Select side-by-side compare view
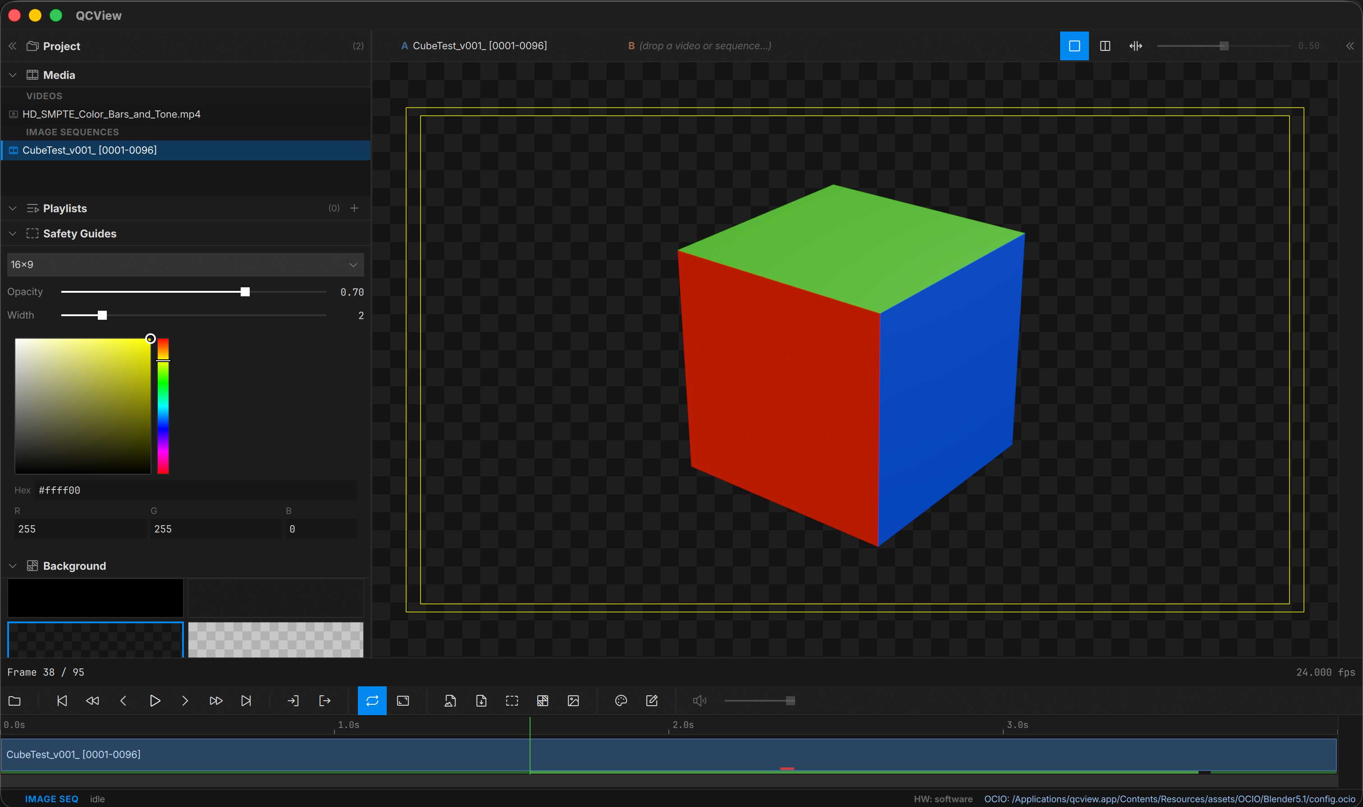Viewport: 1363px width, 807px height. tap(1105, 45)
